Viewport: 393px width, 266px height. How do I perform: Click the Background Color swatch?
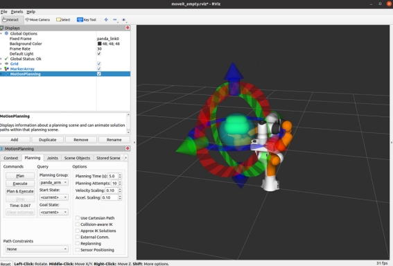[x=100, y=44]
